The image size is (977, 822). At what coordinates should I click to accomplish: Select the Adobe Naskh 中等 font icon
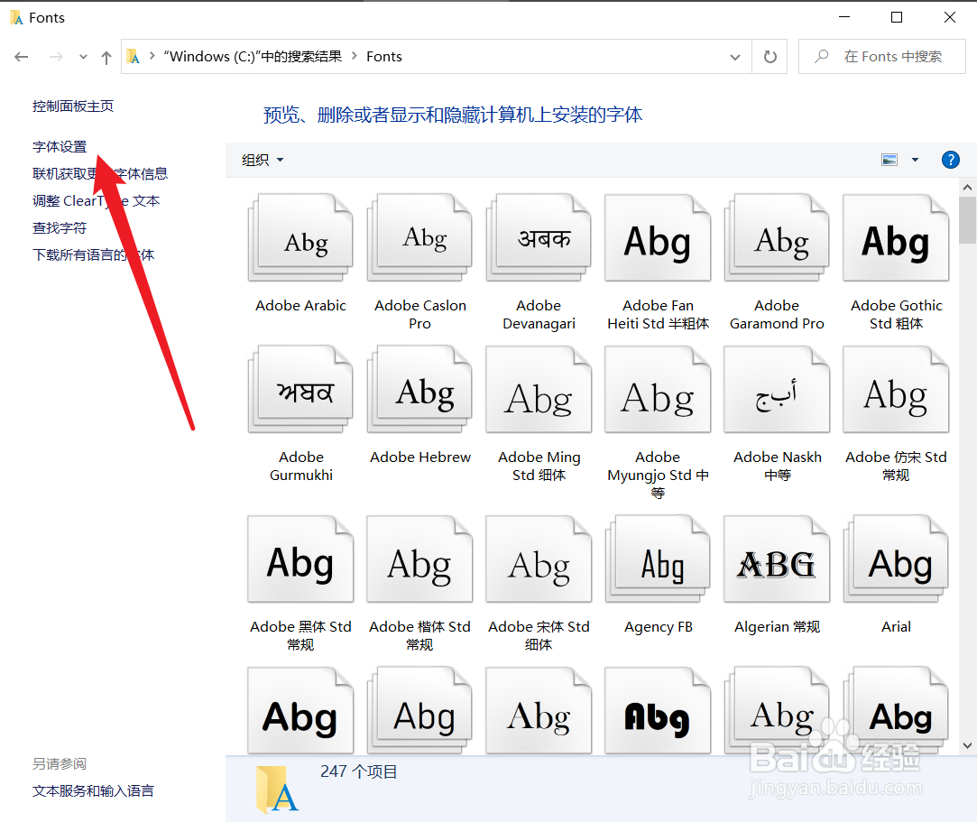(x=777, y=390)
